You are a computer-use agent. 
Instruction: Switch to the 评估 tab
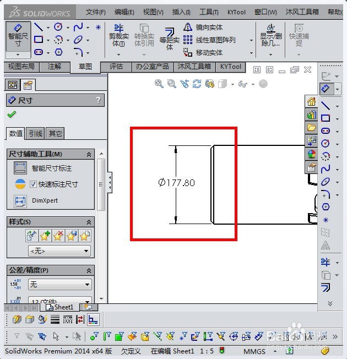[116, 67]
